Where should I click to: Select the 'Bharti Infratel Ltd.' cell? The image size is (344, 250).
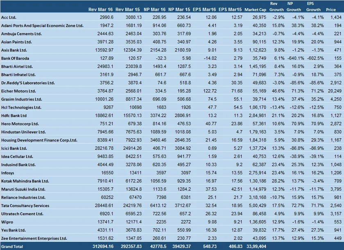tap(18, 75)
